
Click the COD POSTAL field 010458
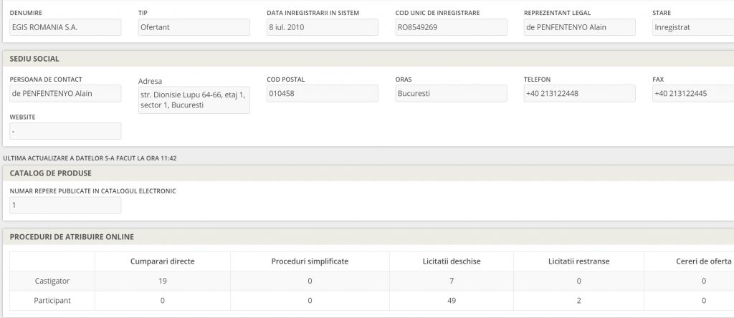(x=323, y=93)
